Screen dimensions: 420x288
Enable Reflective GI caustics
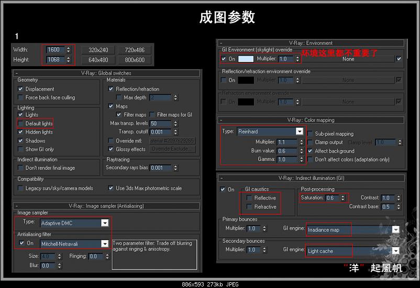(249, 198)
